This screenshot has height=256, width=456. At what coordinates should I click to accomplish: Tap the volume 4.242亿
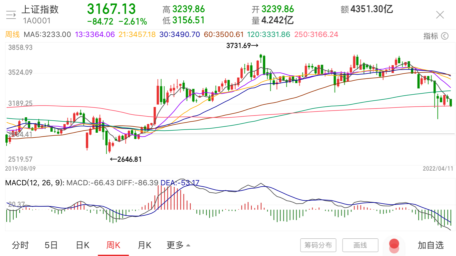point(277,20)
